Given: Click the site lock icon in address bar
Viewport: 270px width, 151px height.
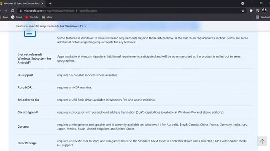Looking at the screenshot, I should (21, 10).
